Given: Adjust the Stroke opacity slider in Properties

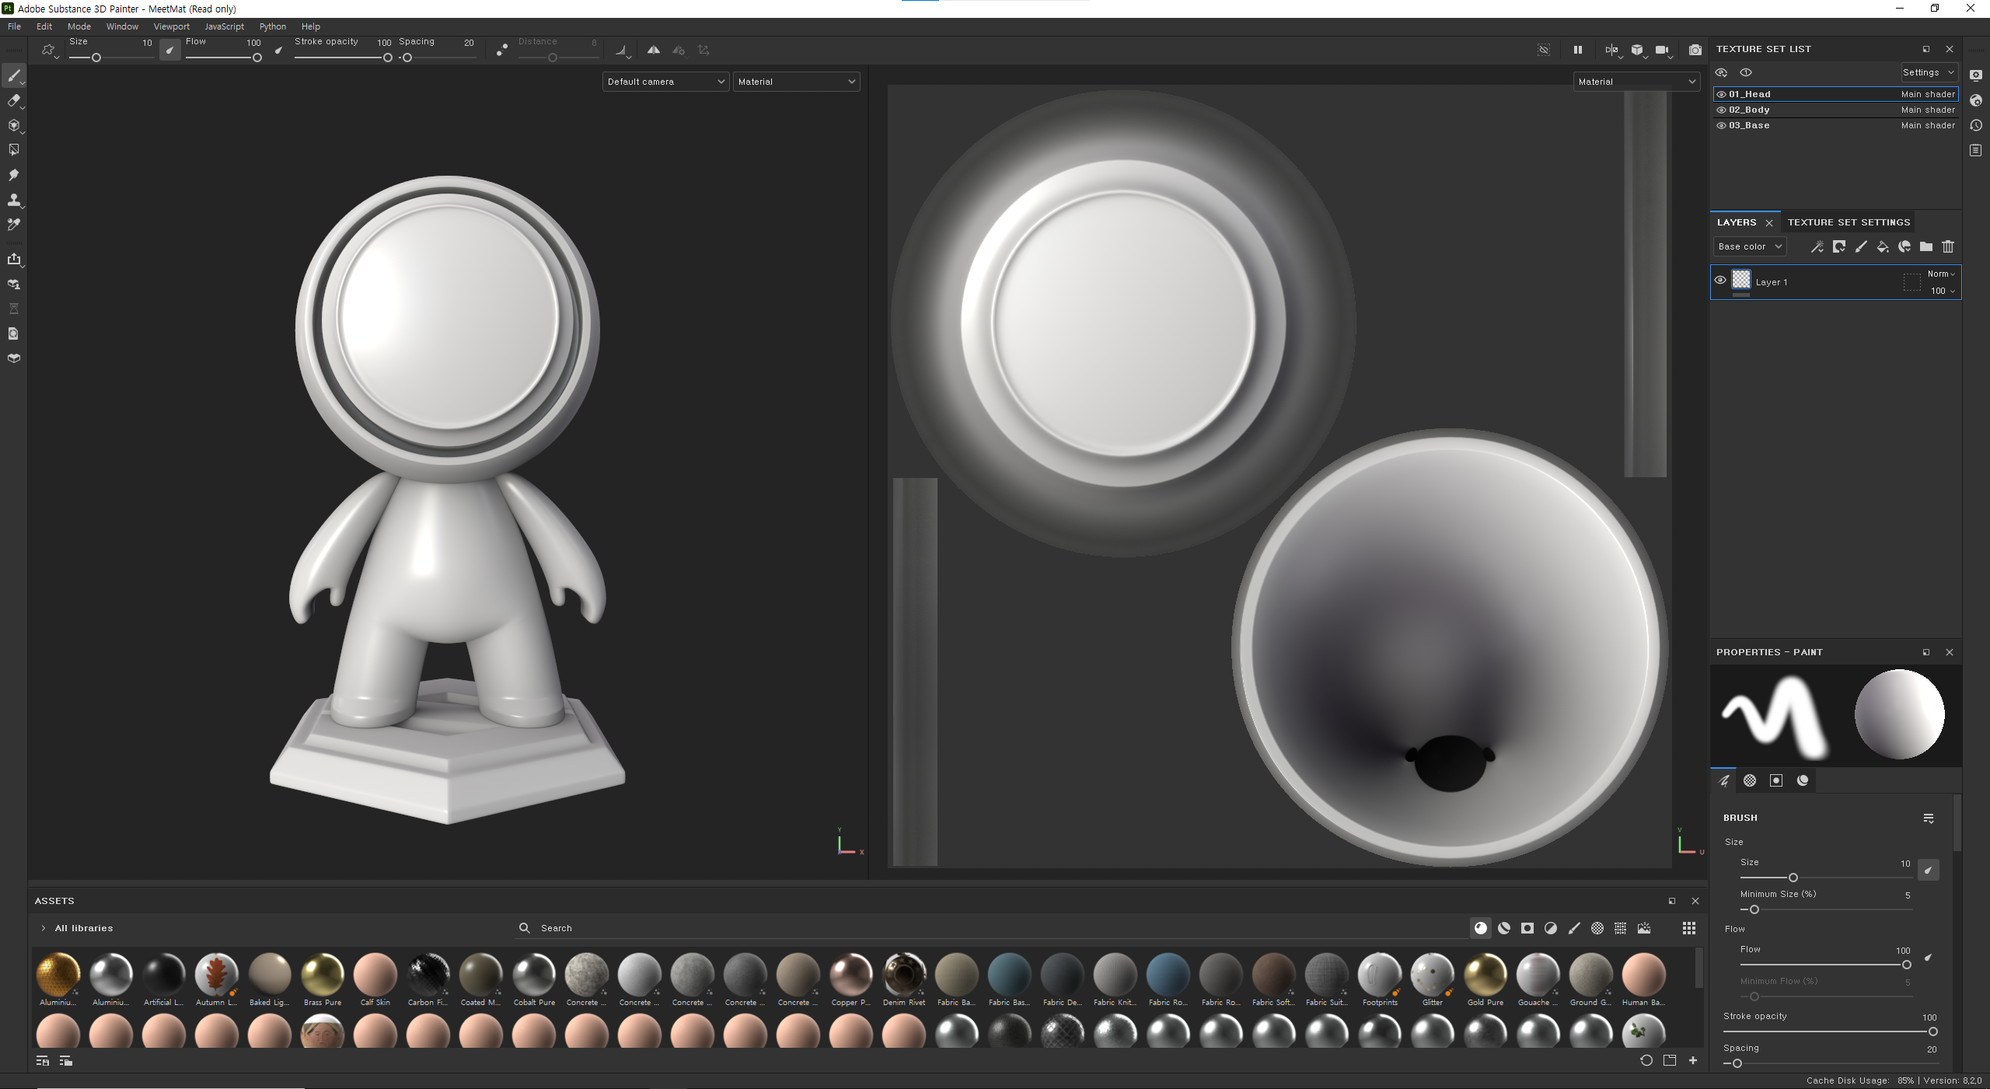Looking at the screenshot, I should pyautogui.click(x=1932, y=1031).
